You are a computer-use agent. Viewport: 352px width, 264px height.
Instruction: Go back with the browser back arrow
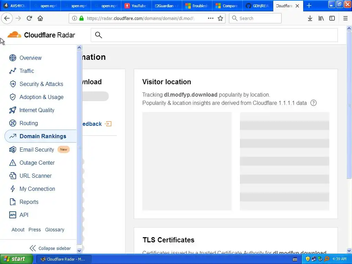7,18
